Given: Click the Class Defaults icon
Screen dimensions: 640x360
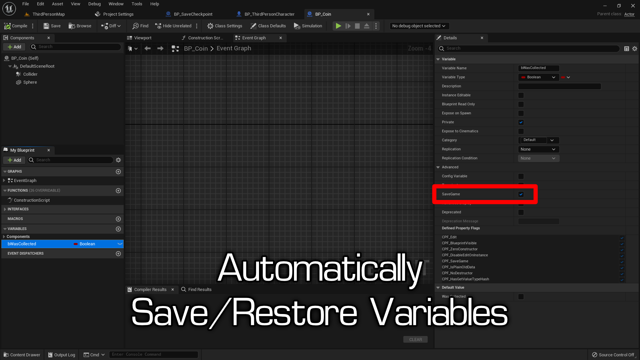Looking at the screenshot, I should coord(253,26).
